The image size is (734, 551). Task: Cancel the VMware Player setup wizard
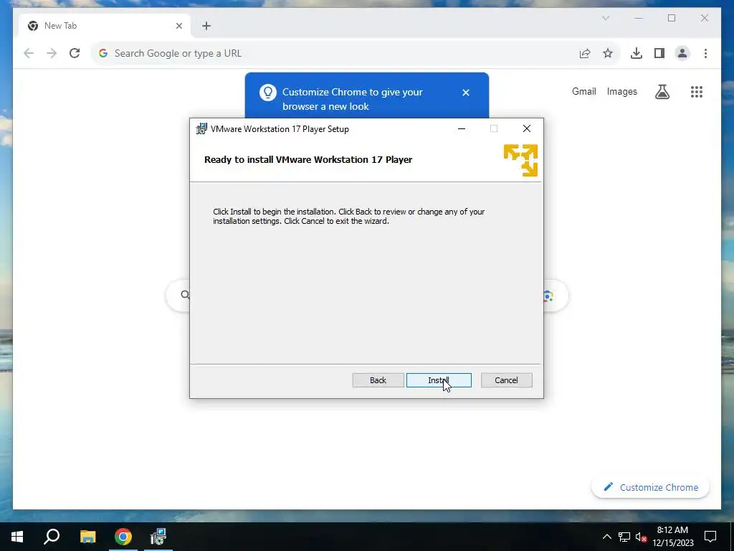pos(506,380)
